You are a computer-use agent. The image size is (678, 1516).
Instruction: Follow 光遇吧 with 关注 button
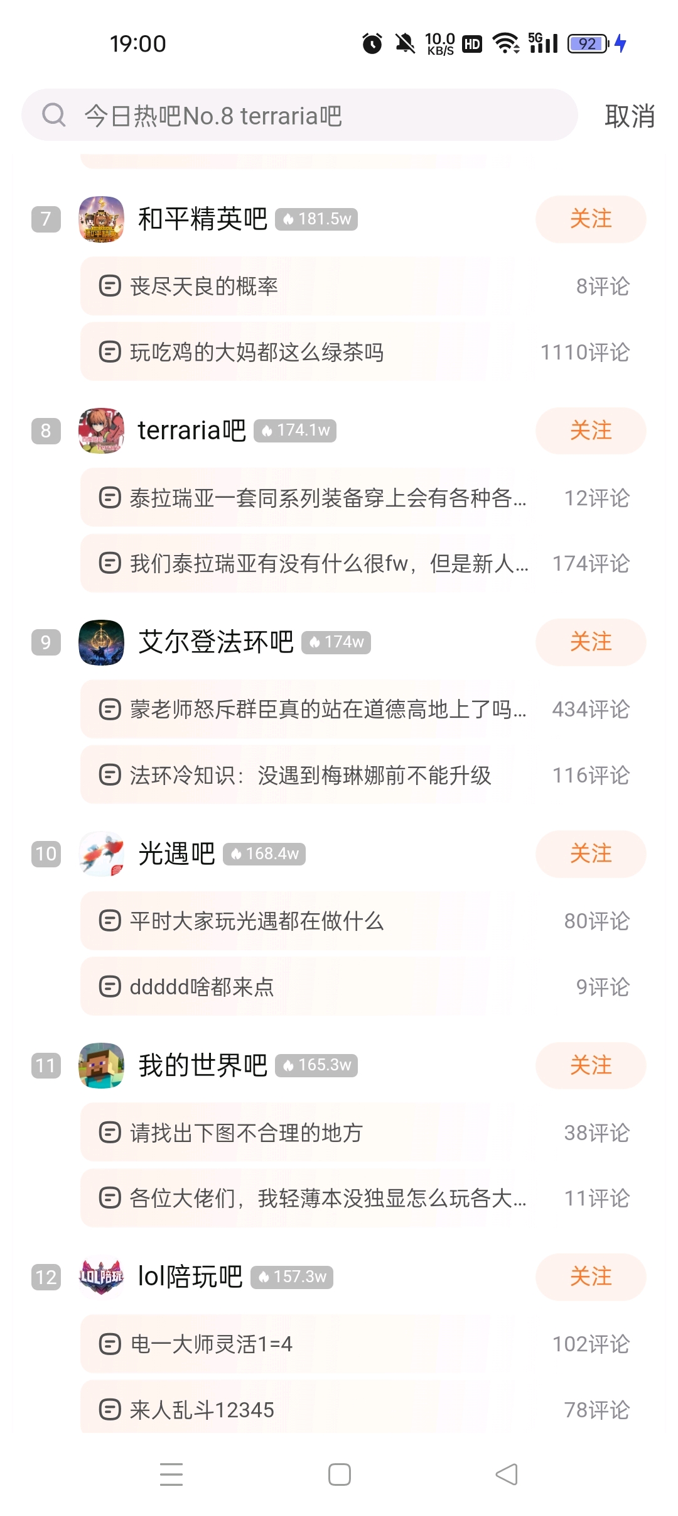[591, 854]
